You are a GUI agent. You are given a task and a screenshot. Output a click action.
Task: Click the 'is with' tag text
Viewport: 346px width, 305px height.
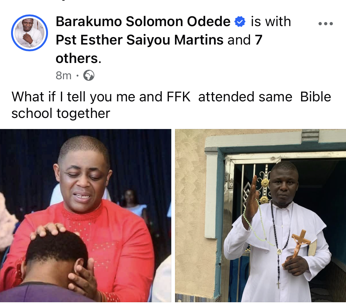(x=271, y=22)
